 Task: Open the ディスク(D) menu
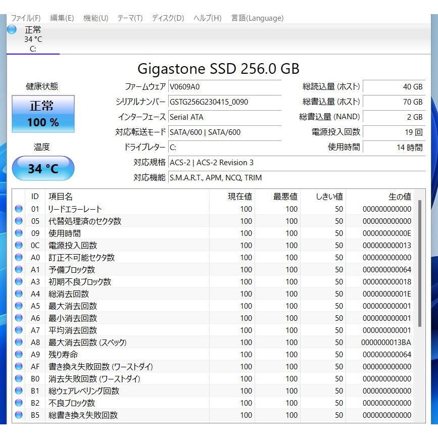point(168,18)
